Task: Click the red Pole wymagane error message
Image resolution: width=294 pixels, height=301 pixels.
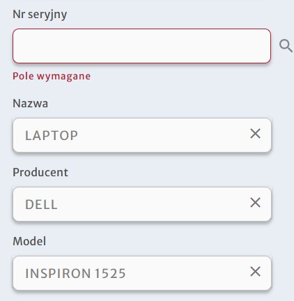Action: coord(52,77)
